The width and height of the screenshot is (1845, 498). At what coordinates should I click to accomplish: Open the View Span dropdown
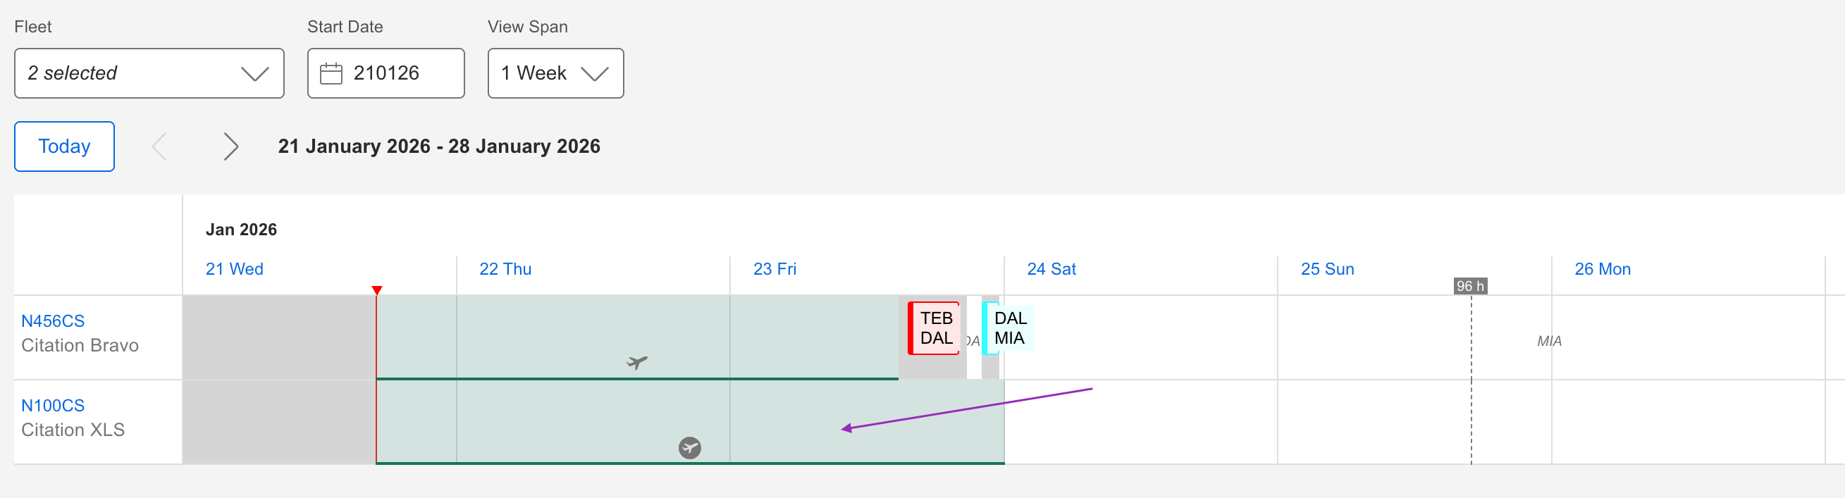click(x=555, y=73)
